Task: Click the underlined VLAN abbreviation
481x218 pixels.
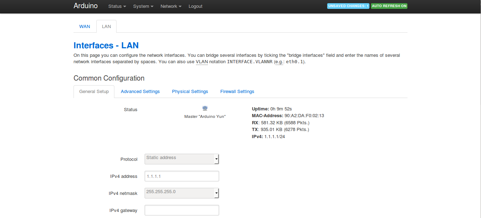Action: click(202, 62)
